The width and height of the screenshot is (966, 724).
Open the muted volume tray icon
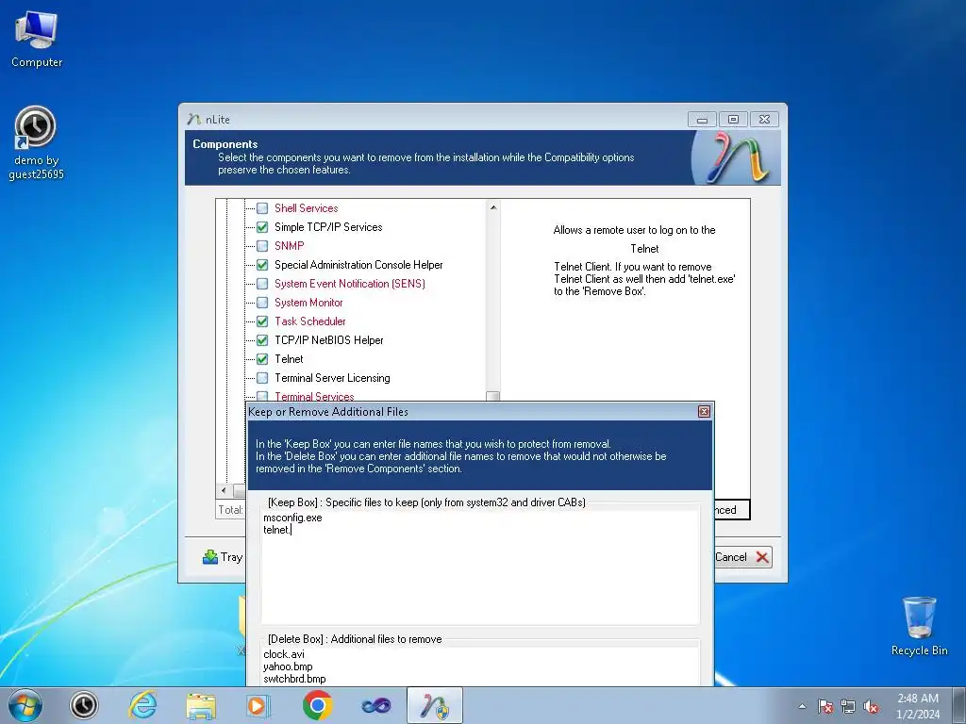point(871,706)
